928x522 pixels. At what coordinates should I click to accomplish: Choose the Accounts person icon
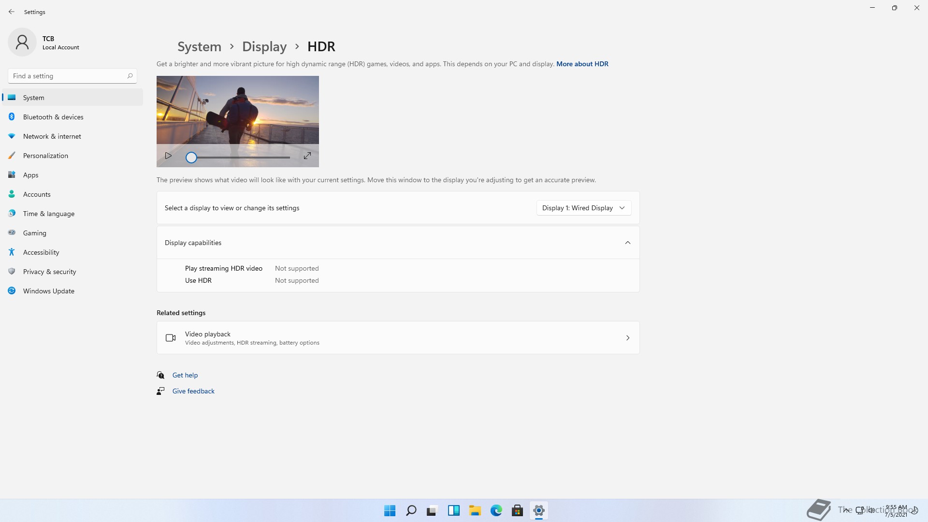(12, 194)
